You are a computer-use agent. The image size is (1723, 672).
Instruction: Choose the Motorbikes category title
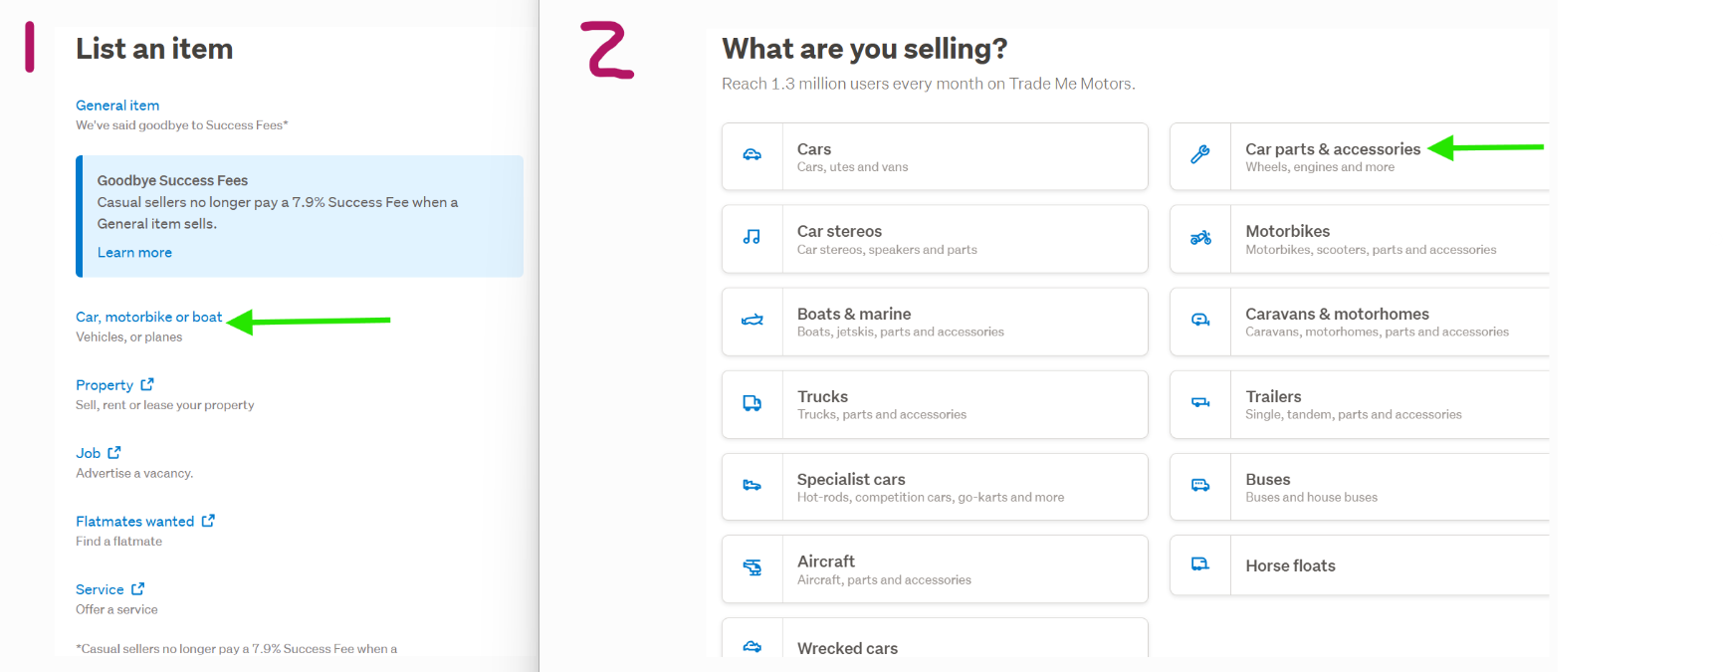click(1287, 231)
